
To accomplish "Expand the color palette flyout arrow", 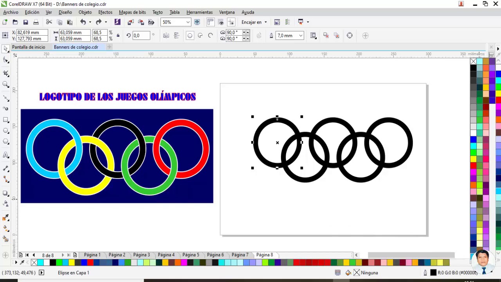I will click(x=498, y=49).
